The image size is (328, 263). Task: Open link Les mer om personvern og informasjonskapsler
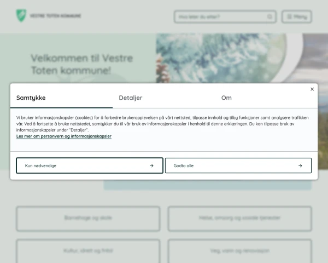[x=64, y=136]
